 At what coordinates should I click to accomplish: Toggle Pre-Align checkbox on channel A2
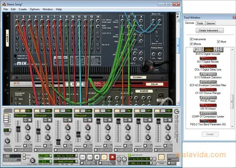[x=45, y=146]
